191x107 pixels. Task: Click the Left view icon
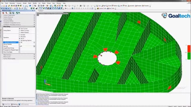pyautogui.click(x=120, y=6)
